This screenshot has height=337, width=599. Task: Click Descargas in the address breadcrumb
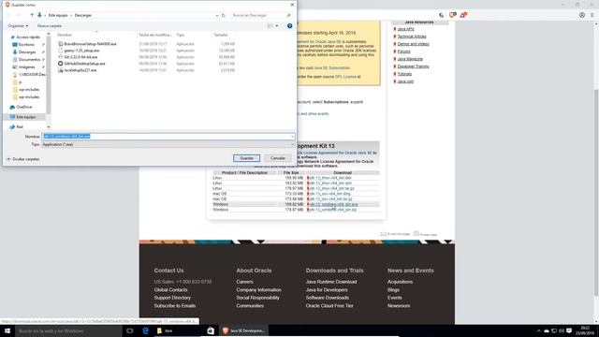click(x=83, y=15)
